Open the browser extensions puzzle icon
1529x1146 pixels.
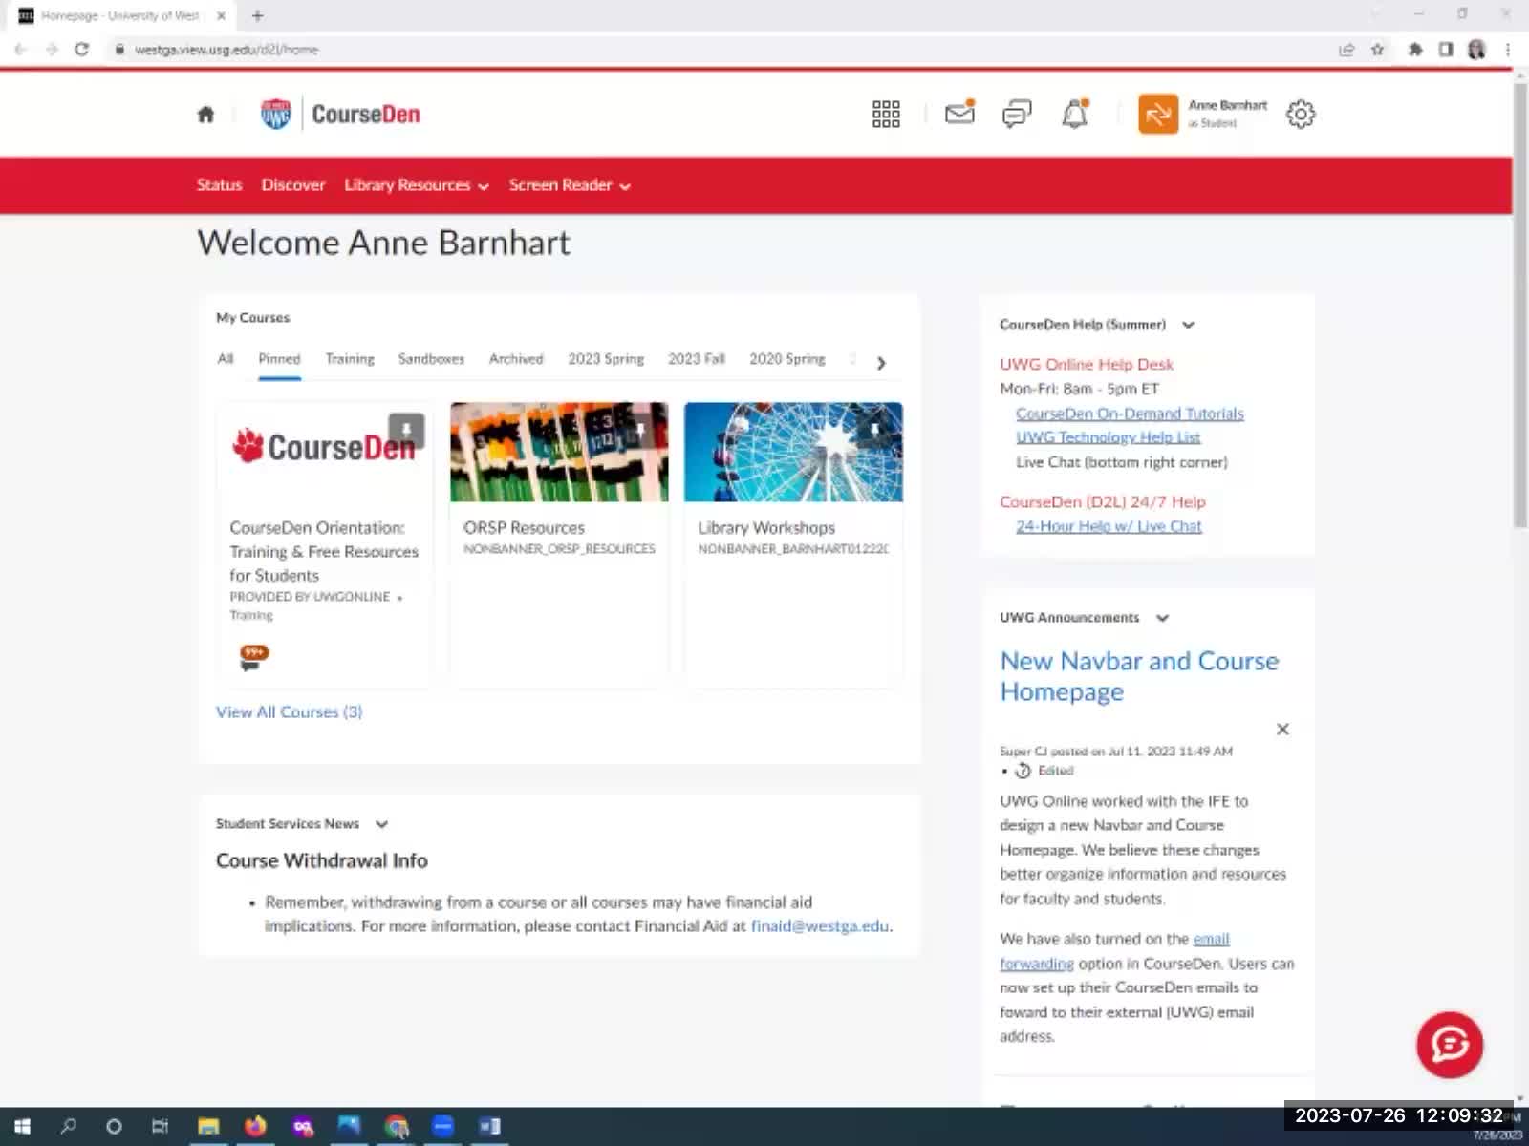pyautogui.click(x=1415, y=50)
